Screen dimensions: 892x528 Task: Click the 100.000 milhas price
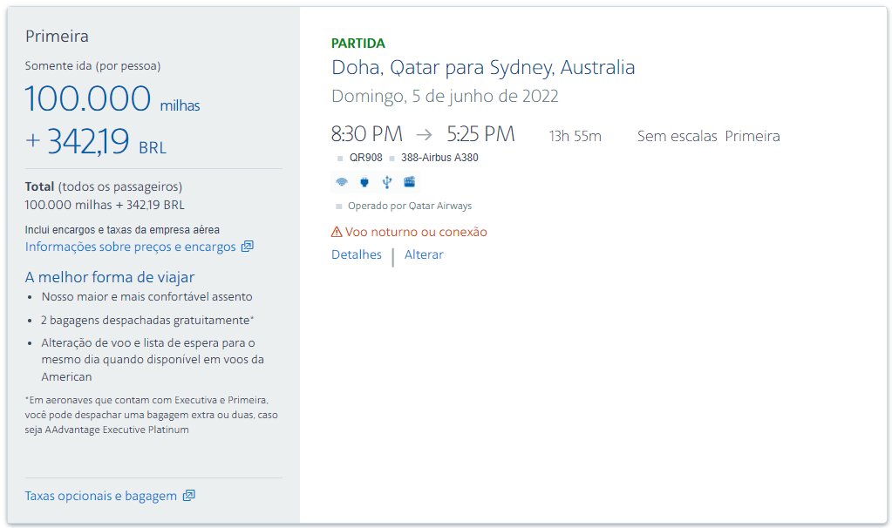[x=112, y=98]
